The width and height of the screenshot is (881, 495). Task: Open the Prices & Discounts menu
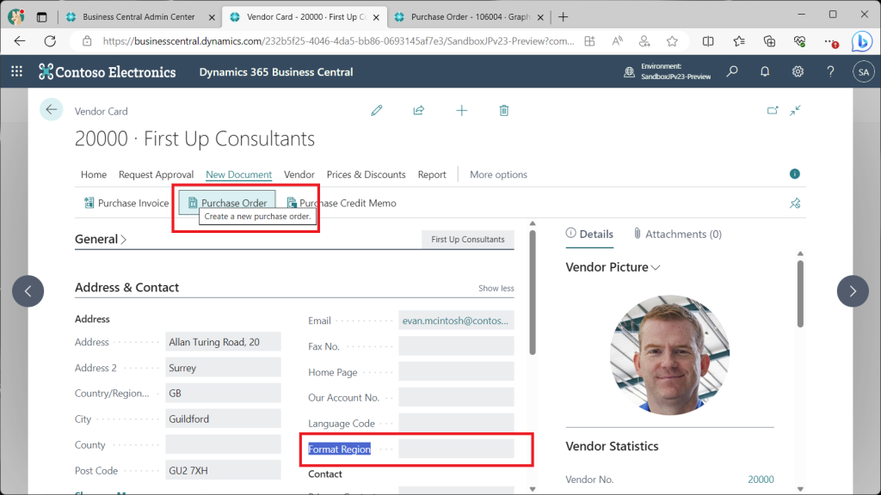click(367, 174)
